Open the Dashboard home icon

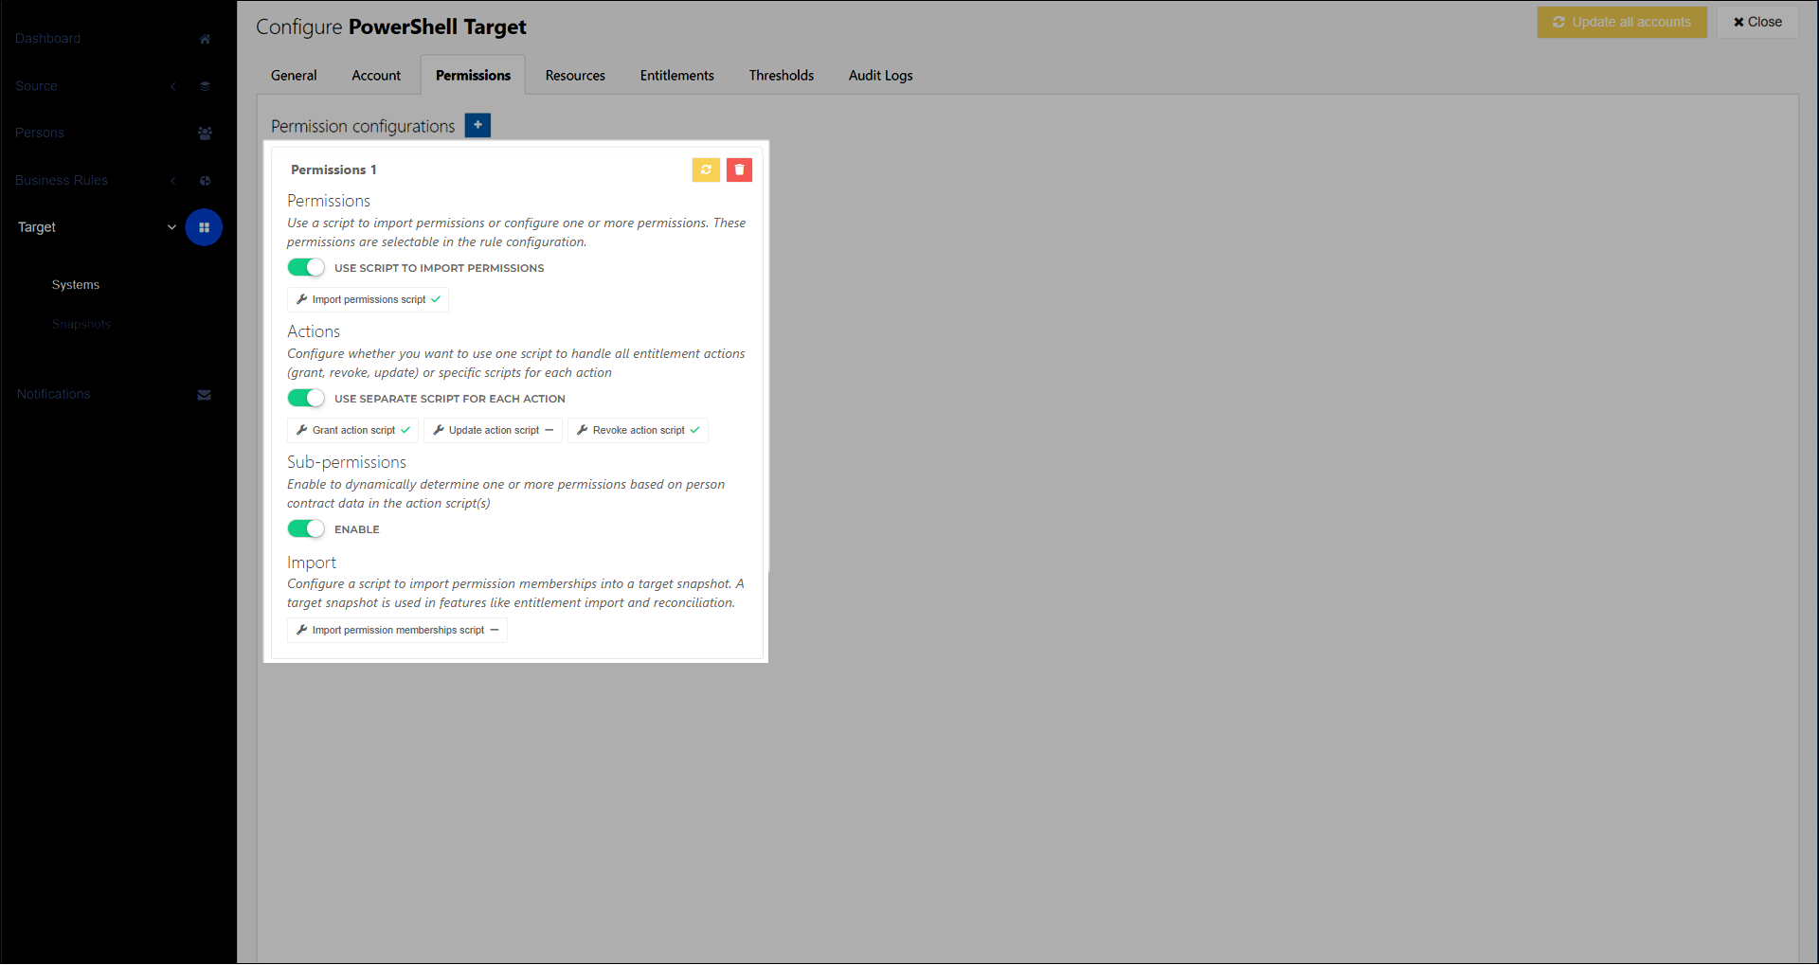[x=205, y=39]
